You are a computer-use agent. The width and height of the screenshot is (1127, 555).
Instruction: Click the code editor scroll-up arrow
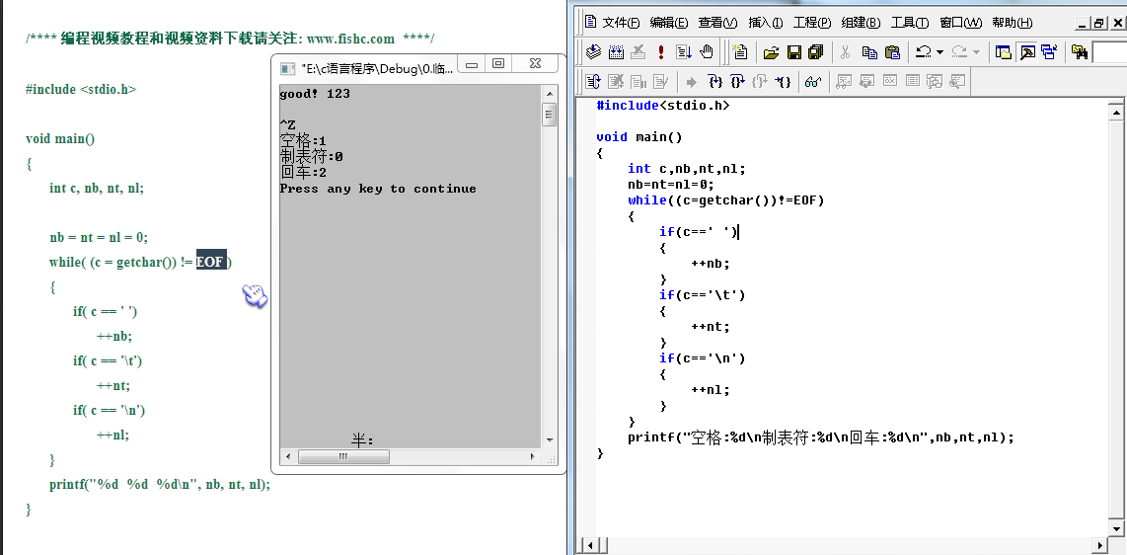click(1117, 112)
